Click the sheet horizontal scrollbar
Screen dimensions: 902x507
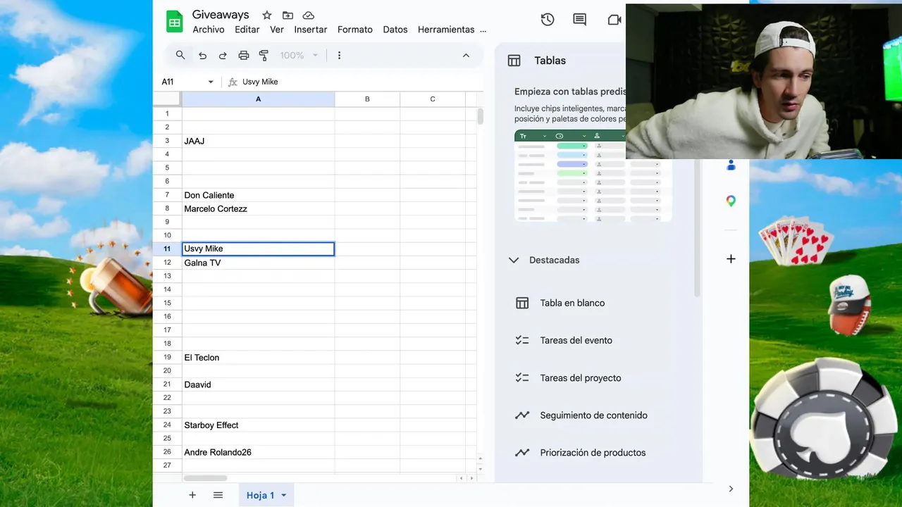tap(205, 478)
